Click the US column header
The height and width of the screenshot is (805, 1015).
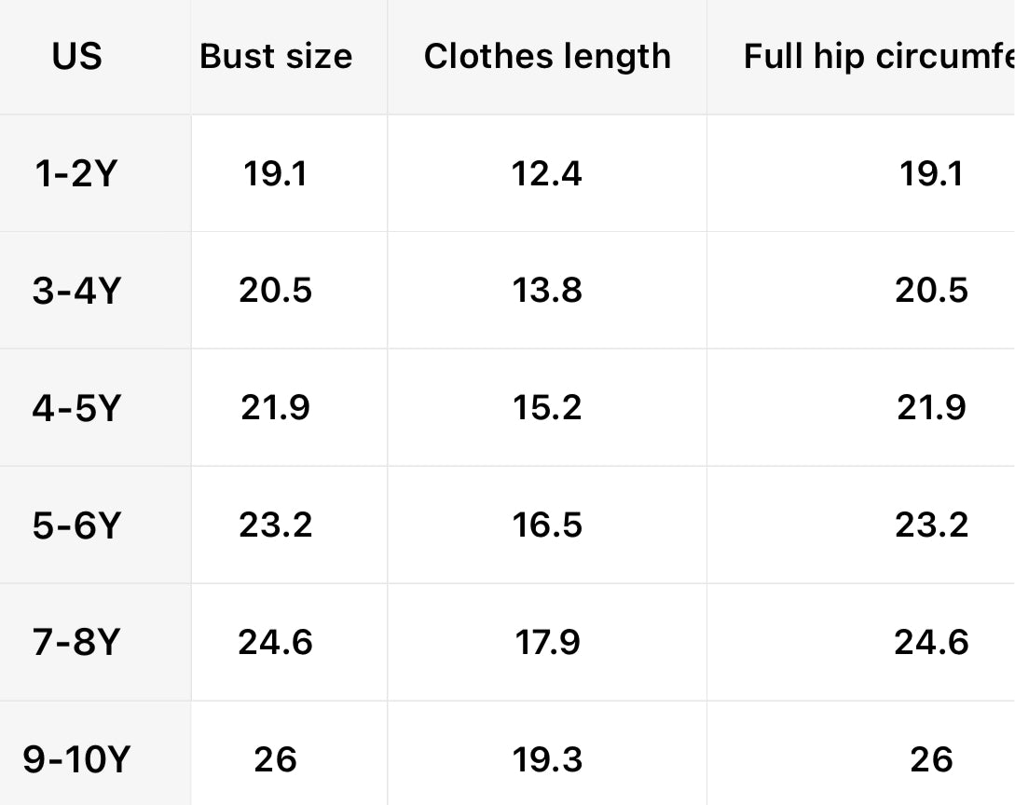point(77,57)
